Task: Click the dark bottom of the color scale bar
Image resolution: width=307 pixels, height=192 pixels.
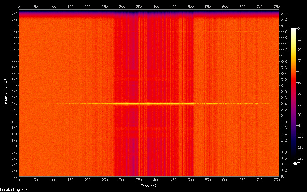Action: pyautogui.click(x=293, y=157)
